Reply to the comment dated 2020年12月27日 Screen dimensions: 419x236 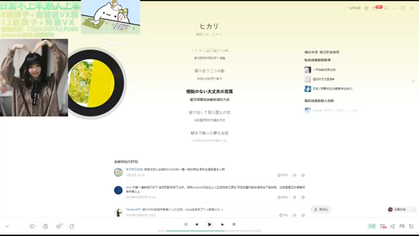pos(303,198)
